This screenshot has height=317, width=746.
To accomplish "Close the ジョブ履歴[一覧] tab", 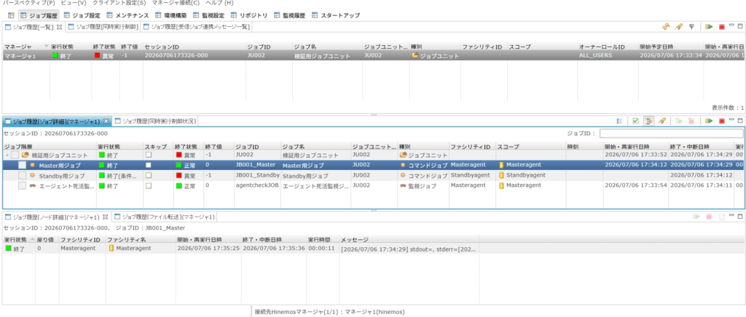I will (60, 27).
